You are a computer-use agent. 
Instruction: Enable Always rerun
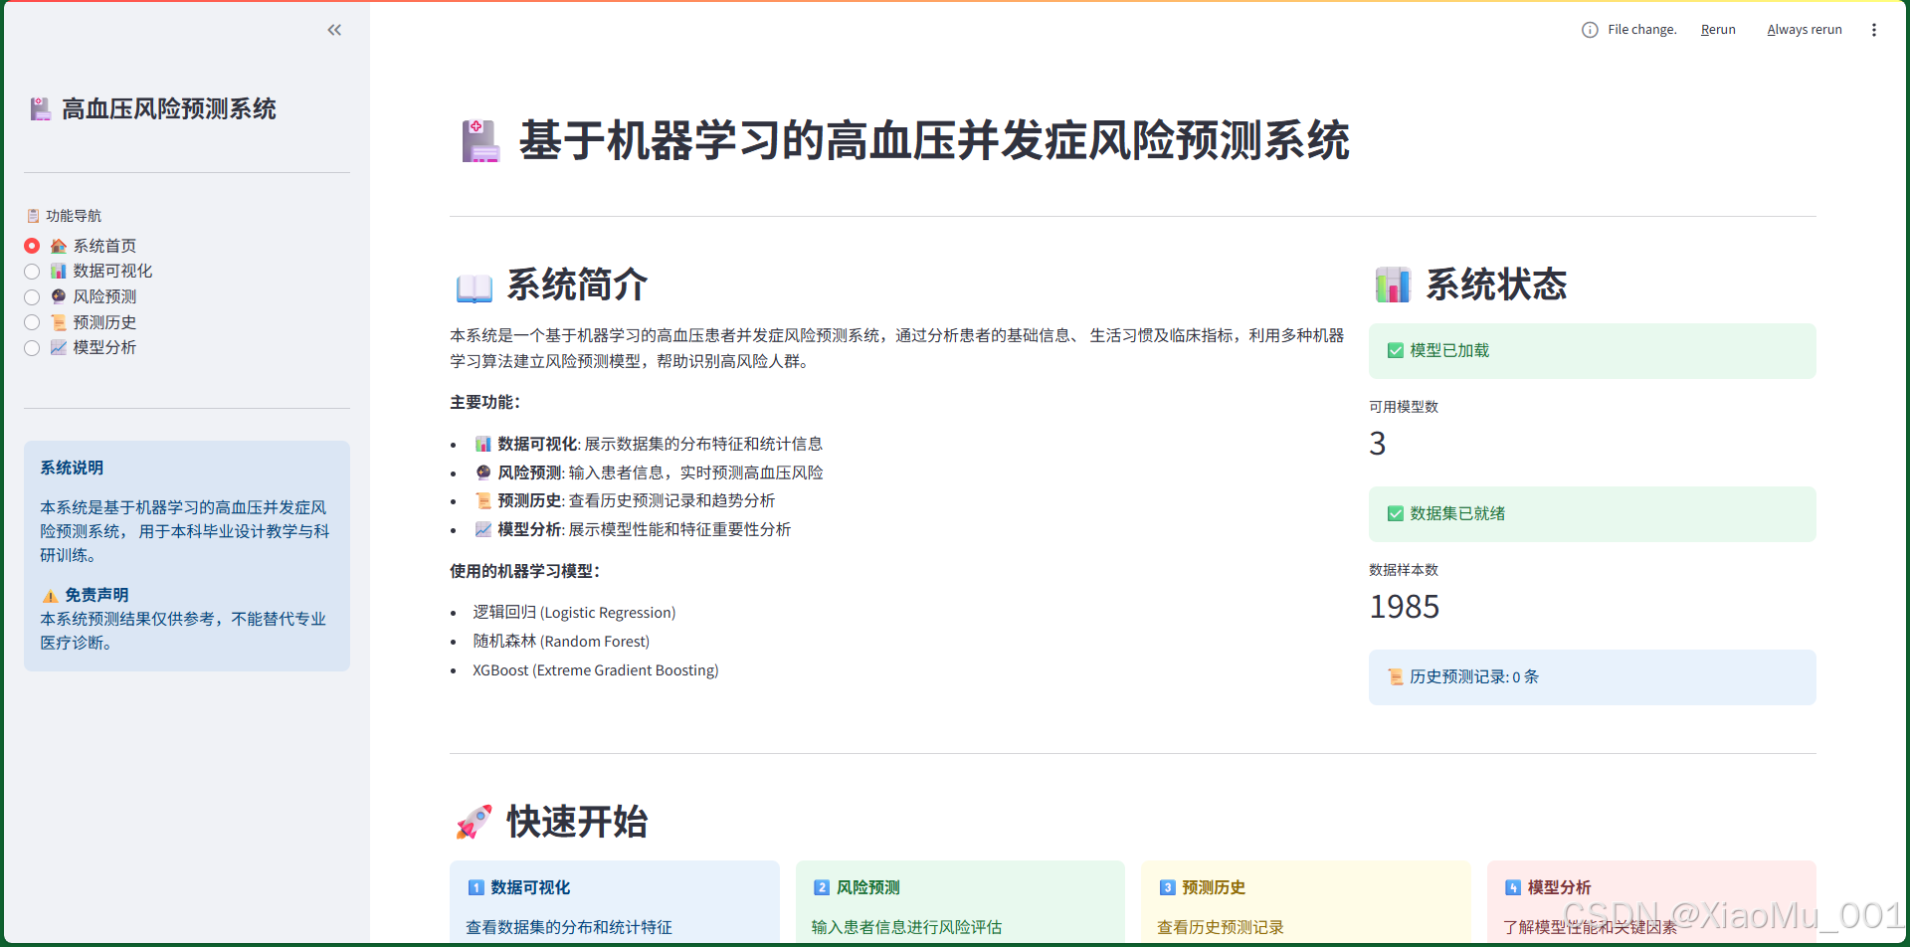click(1804, 29)
